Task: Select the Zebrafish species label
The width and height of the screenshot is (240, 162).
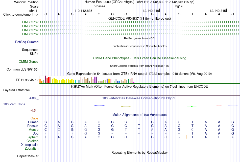Action: (x=32, y=148)
